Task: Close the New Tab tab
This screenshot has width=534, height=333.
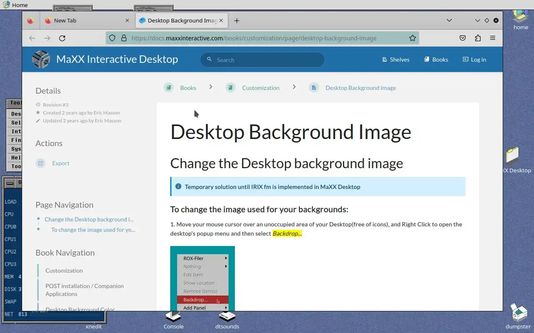Action: click(127, 20)
